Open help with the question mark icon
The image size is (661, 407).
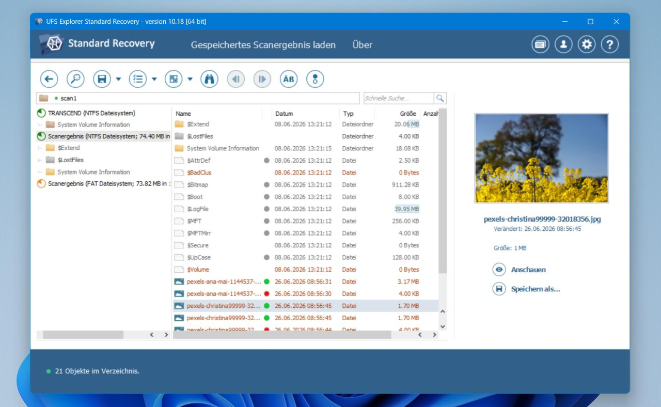coord(610,44)
